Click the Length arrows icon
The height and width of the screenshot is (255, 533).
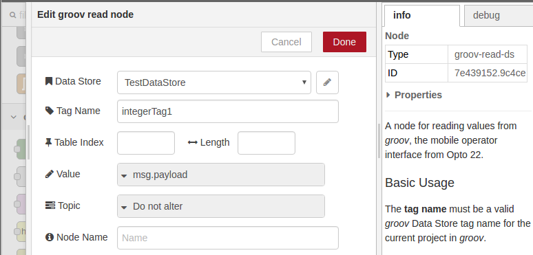click(x=192, y=142)
